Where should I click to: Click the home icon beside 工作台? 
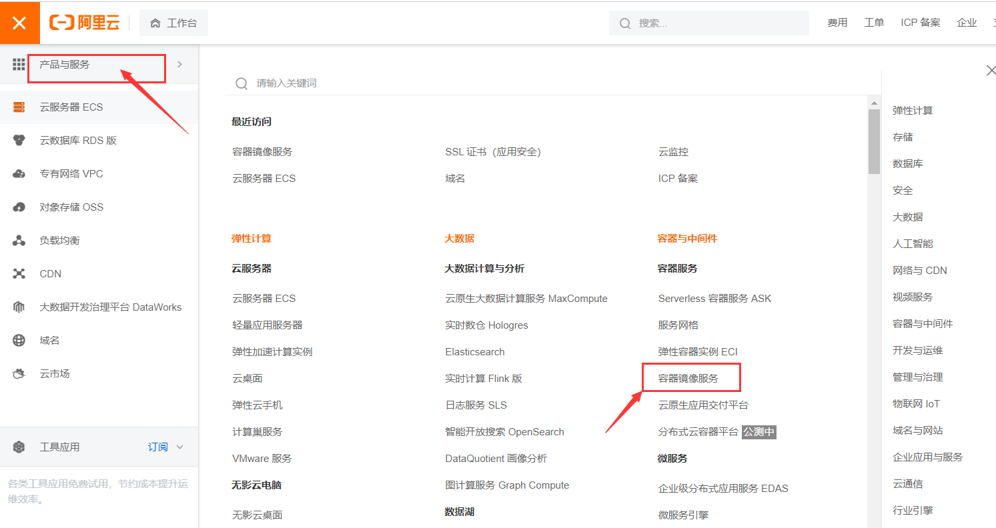pos(155,23)
